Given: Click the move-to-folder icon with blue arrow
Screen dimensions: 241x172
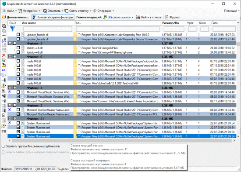Looking at the screenshot, I should [x=4, y=65].
